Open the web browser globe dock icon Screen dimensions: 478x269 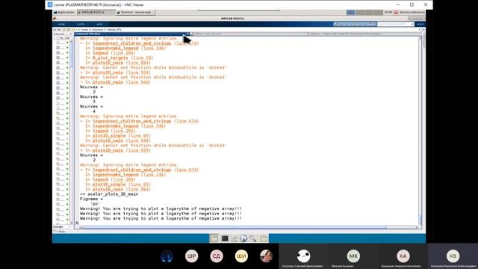(243, 238)
